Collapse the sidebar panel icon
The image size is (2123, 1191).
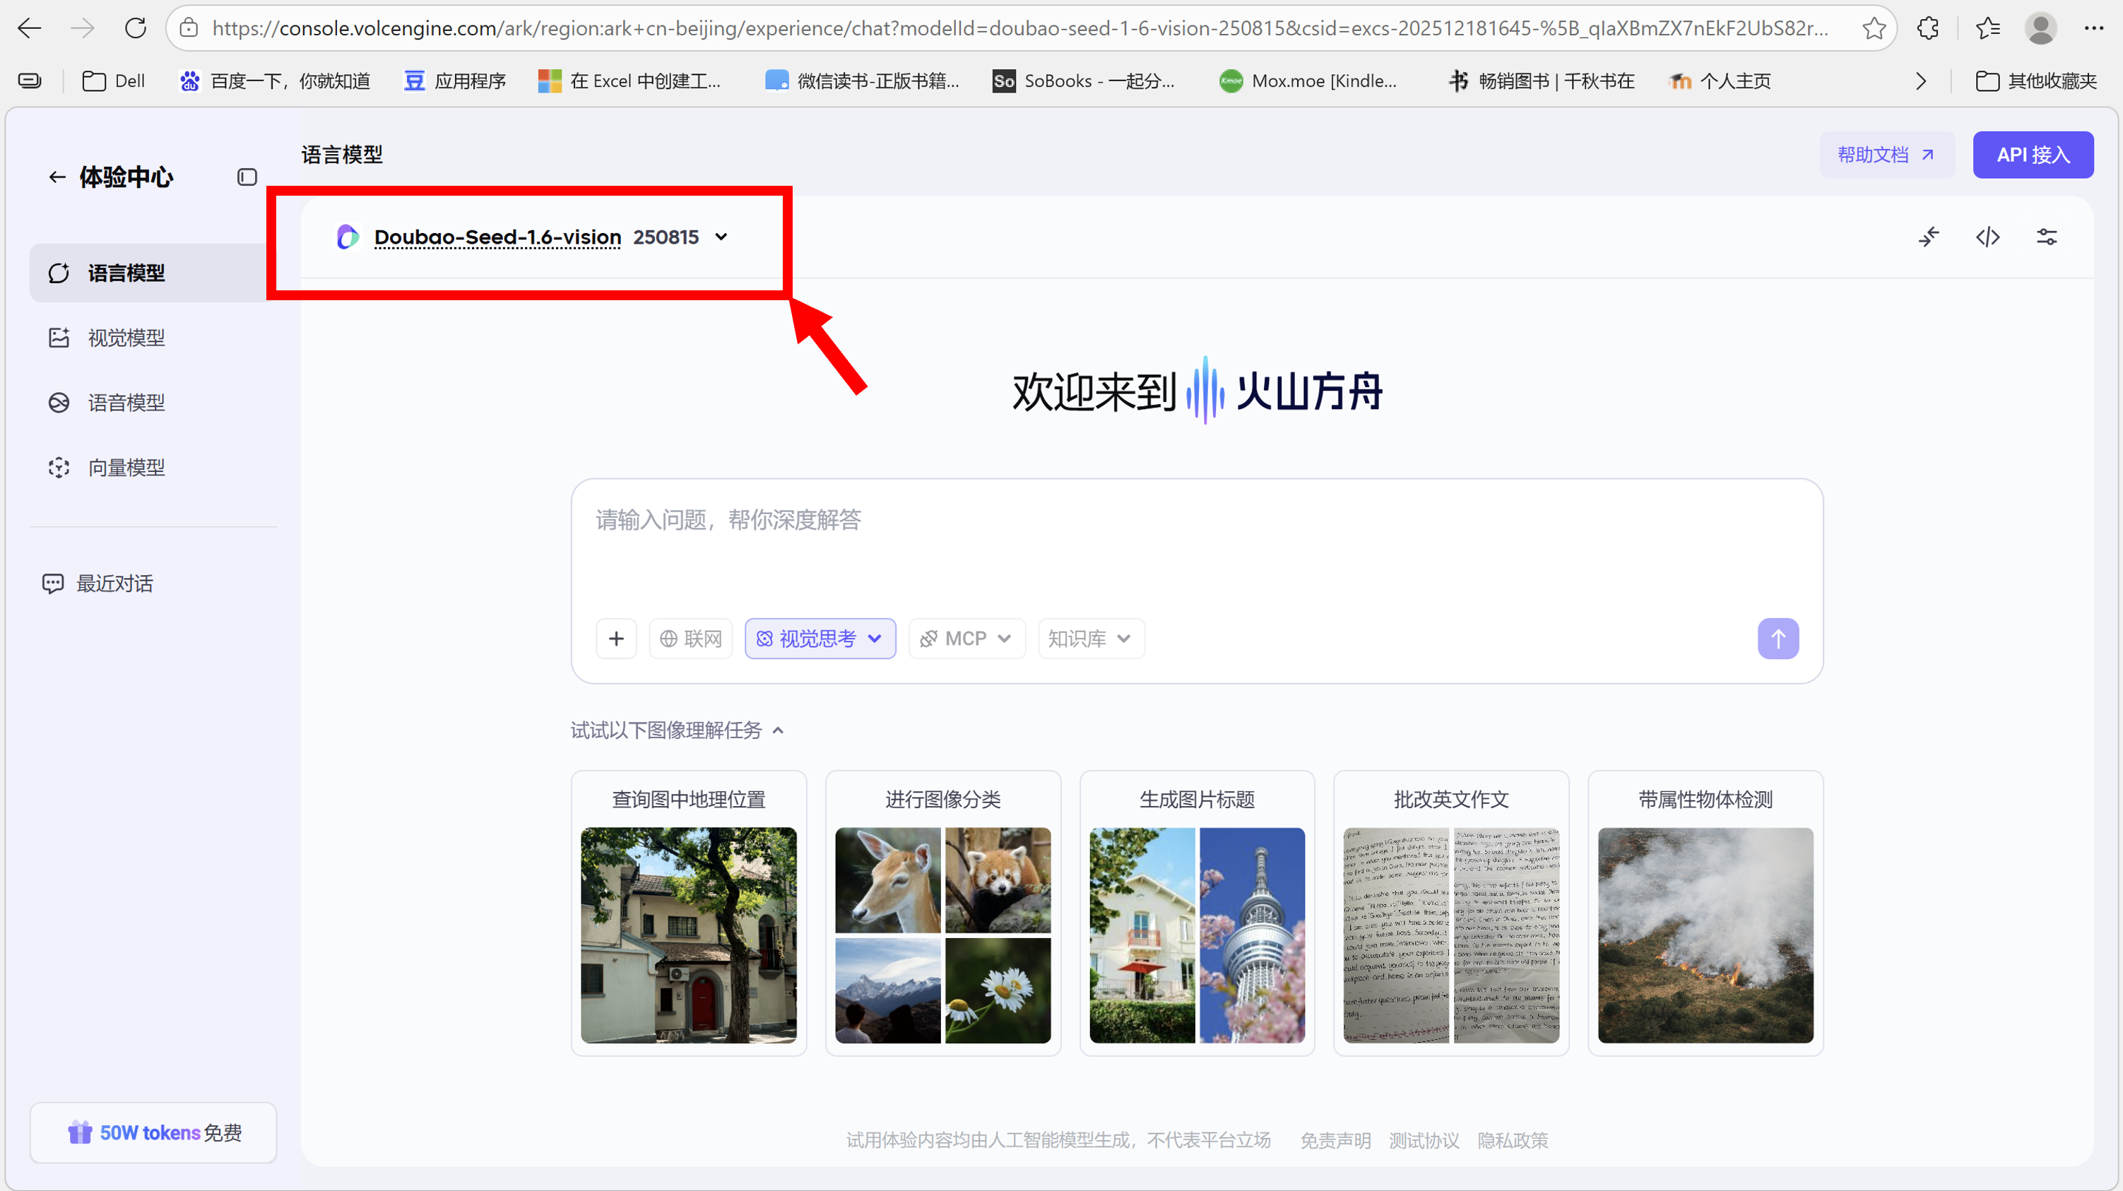tap(247, 177)
